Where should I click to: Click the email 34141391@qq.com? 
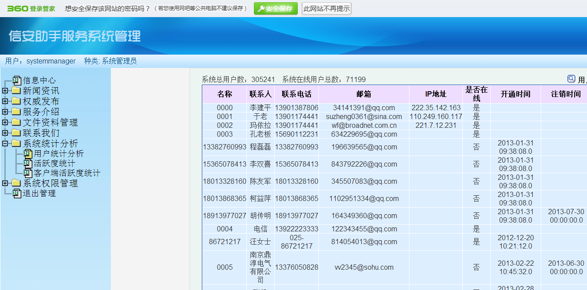click(x=364, y=108)
